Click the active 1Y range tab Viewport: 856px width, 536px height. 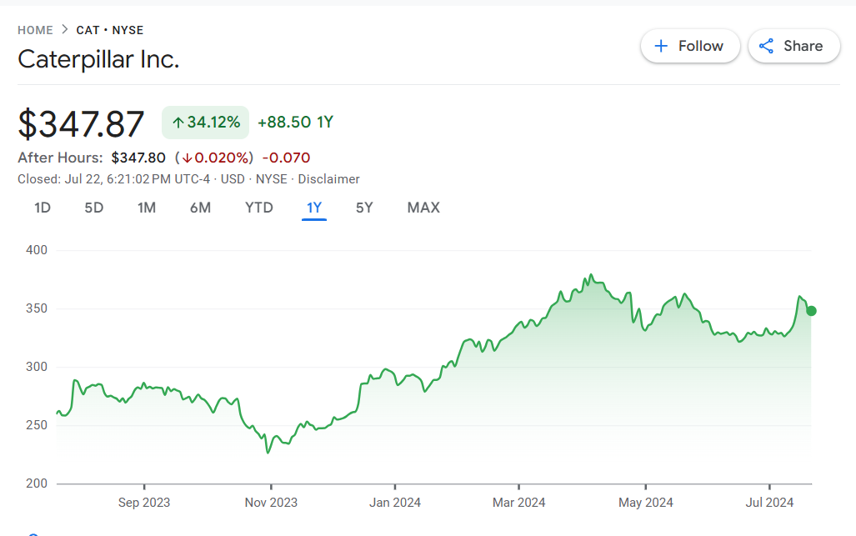(314, 208)
